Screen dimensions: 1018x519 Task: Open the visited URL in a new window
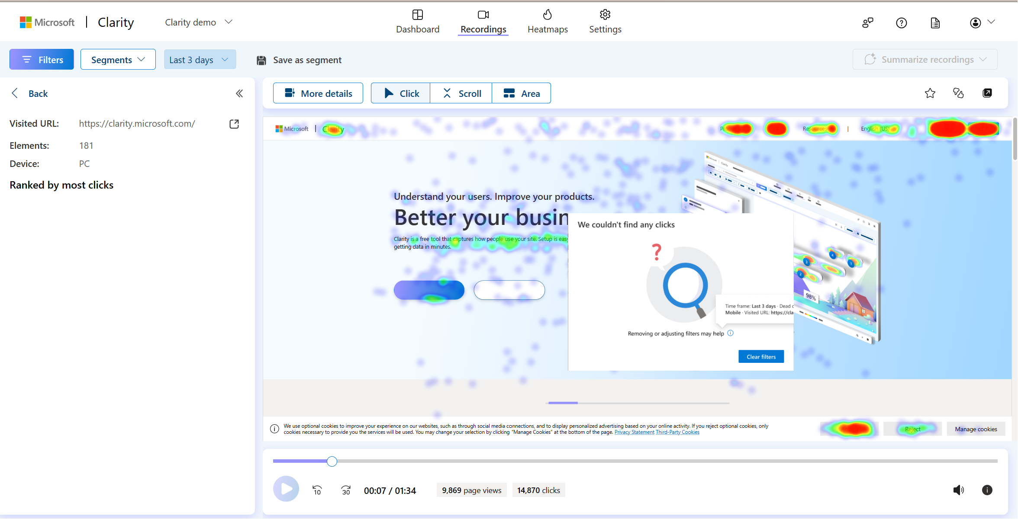234,124
